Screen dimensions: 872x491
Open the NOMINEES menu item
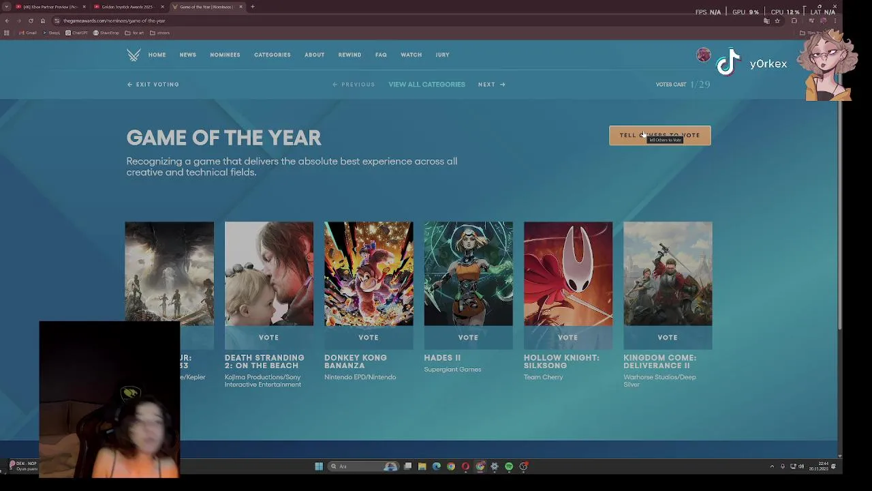point(225,55)
